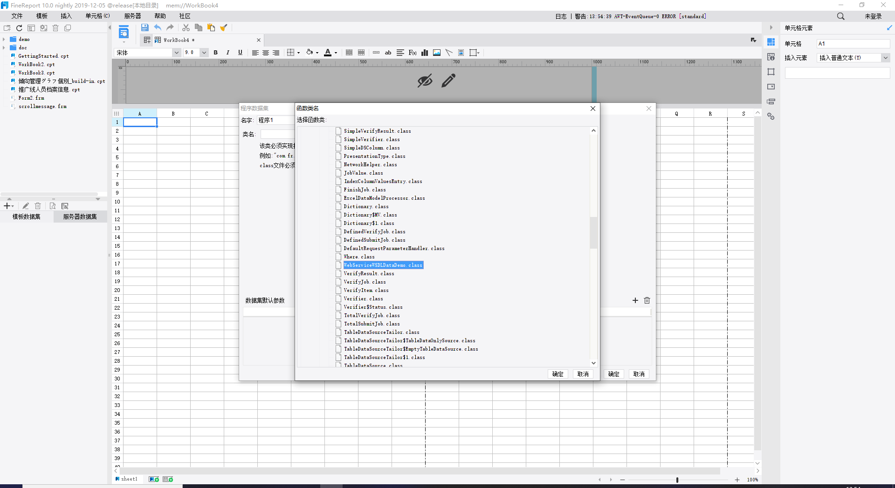Click 确定 in the function class dialog

point(558,374)
